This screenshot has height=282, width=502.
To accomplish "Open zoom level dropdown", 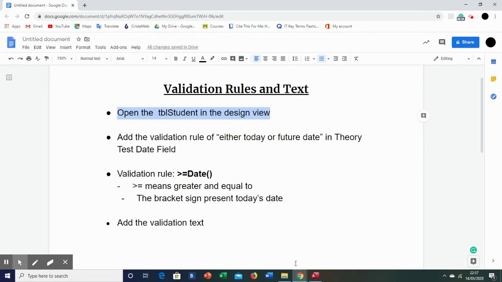I will pos(65,59).
